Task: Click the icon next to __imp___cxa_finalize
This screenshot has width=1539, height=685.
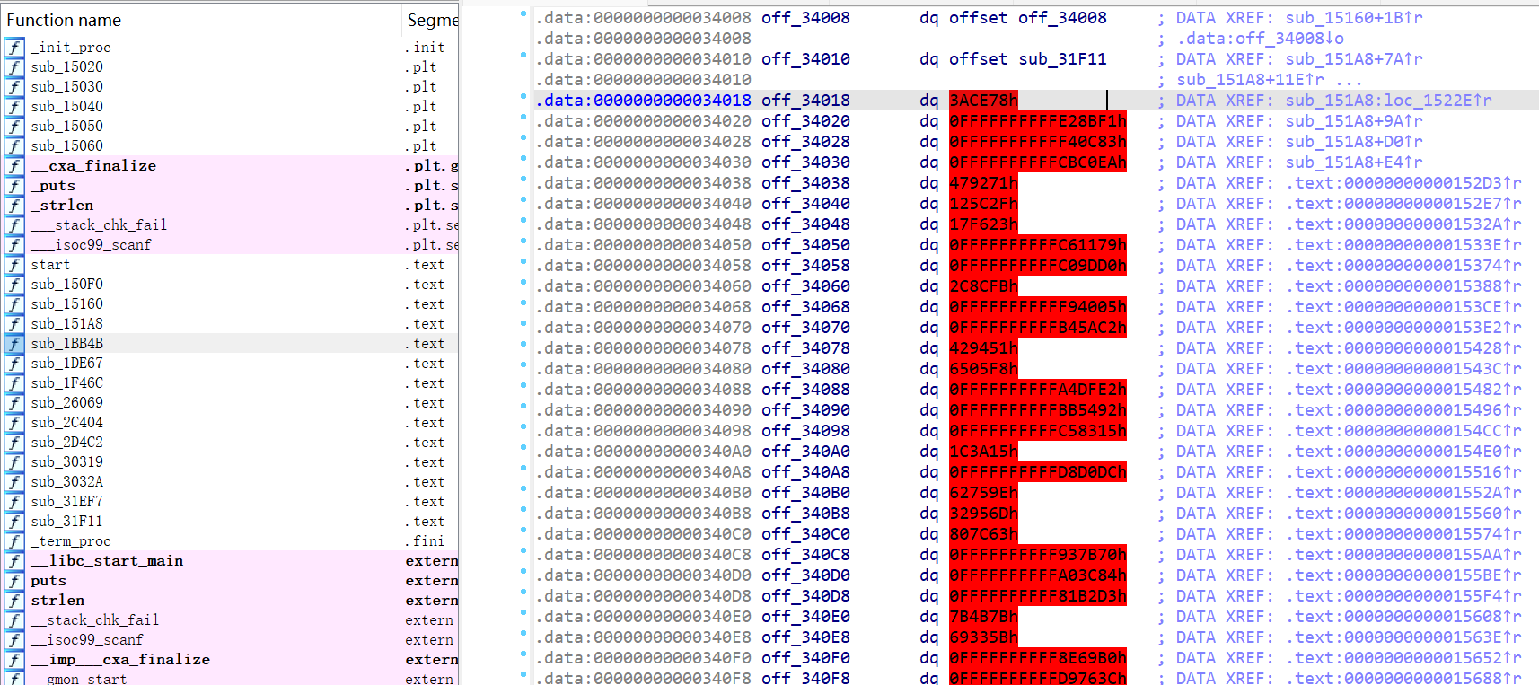Action: click(14, 660)
